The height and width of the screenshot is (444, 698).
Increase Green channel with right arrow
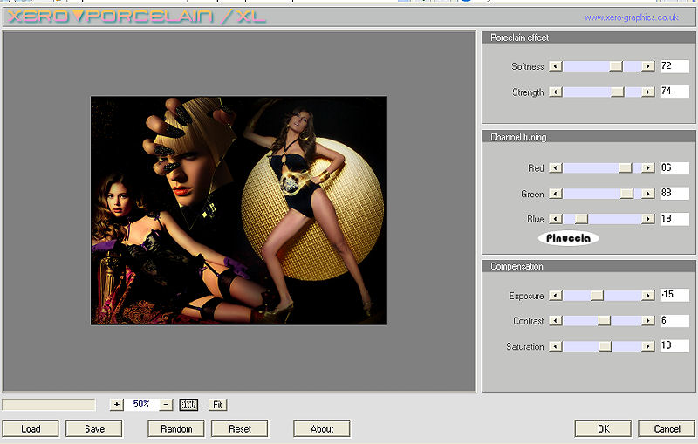click(648, 194)
